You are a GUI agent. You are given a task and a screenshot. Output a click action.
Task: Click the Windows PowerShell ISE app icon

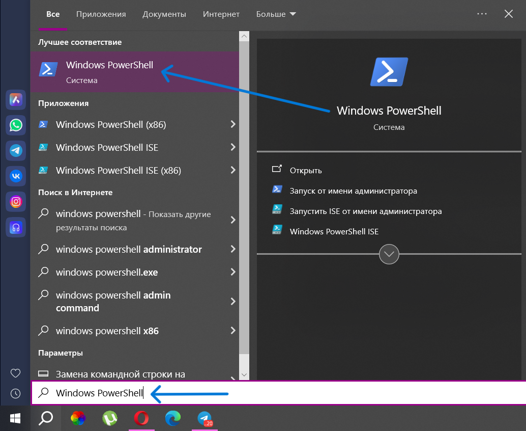[x=43, y=147]
